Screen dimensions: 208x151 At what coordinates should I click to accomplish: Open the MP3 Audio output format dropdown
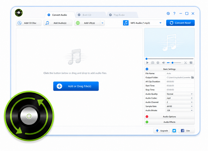click(x=143, y=23)
